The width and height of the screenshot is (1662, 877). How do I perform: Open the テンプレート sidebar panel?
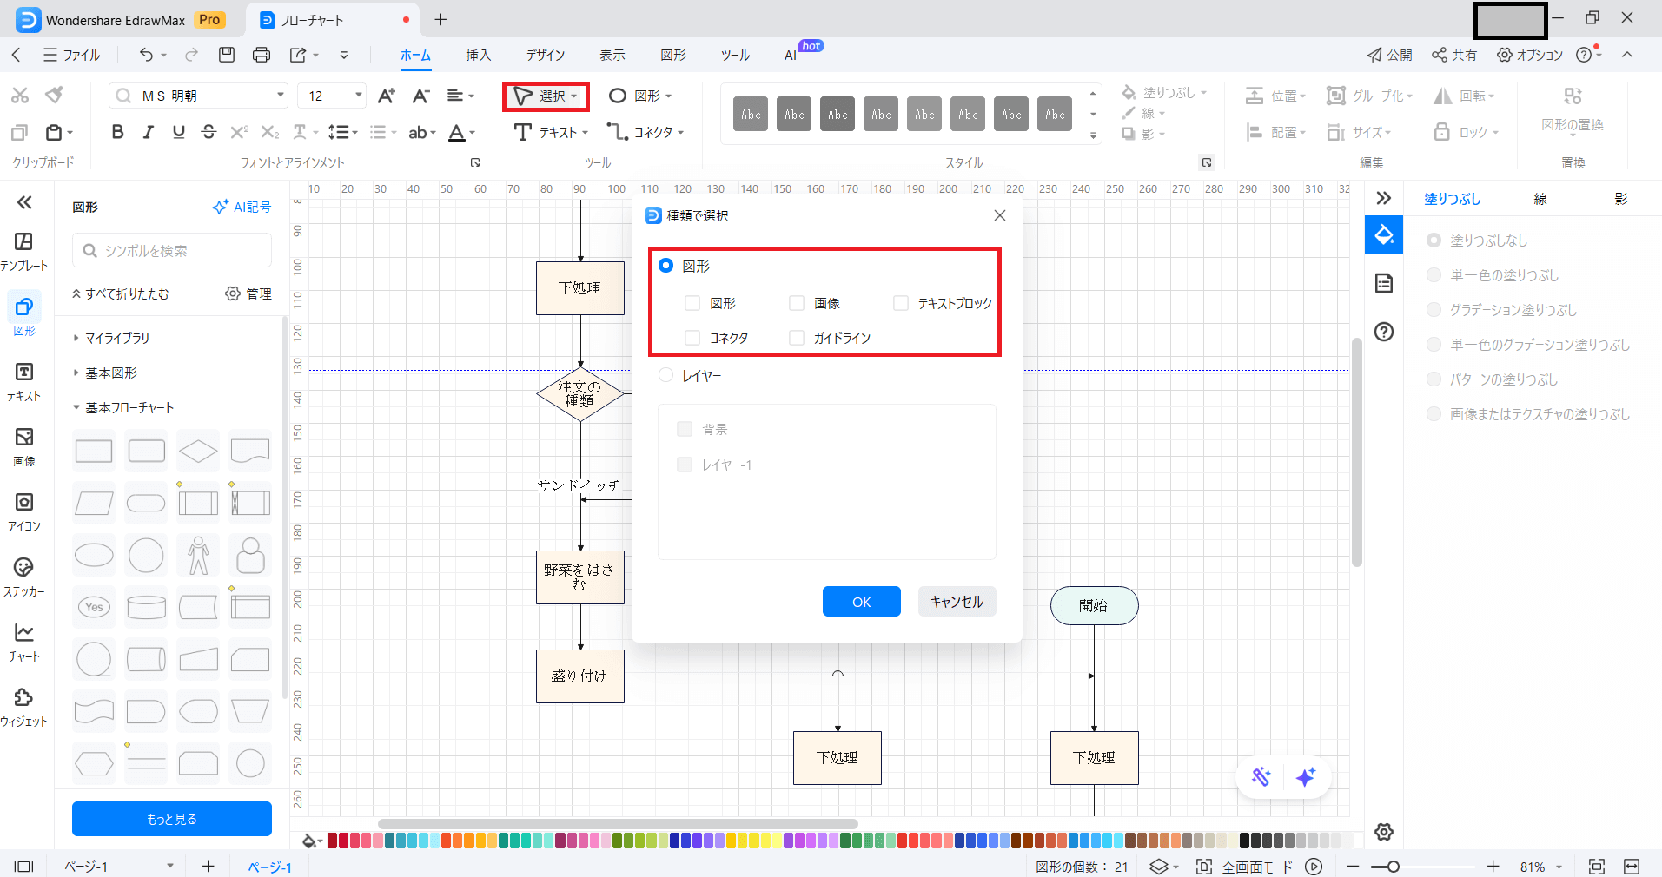coord(24,252)
